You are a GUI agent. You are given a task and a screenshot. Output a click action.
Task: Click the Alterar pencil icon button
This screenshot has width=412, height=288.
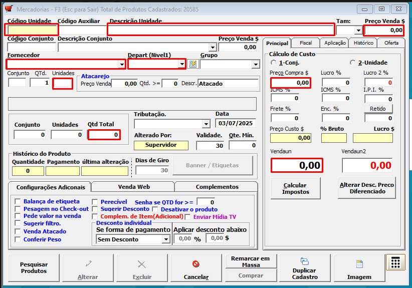point(88,264)
